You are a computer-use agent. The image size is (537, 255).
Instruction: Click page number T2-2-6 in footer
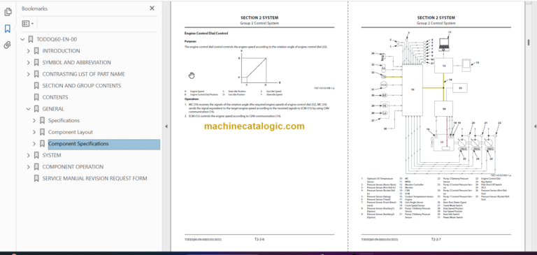coord(259,239)
